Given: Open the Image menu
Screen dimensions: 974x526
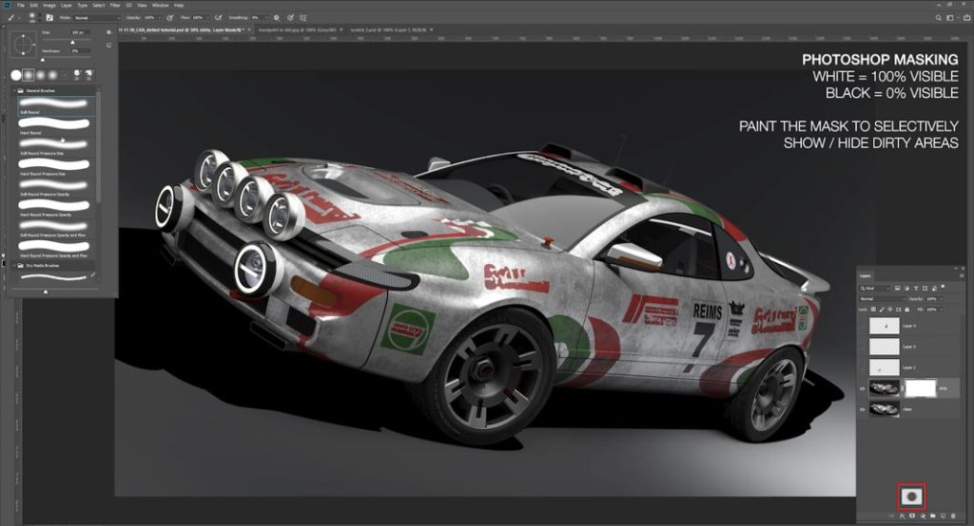Looking at the screenshot, I should 49,5.
